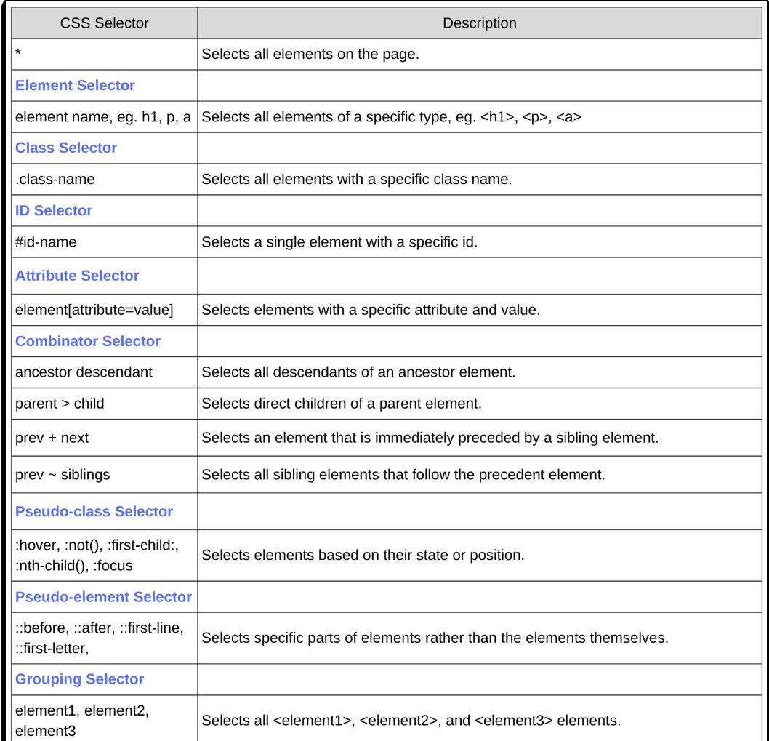The width and height of the screenshot is (769, 741).
Task: Select 'element name, eg. h1, p, a' cell
Action: 105,117
